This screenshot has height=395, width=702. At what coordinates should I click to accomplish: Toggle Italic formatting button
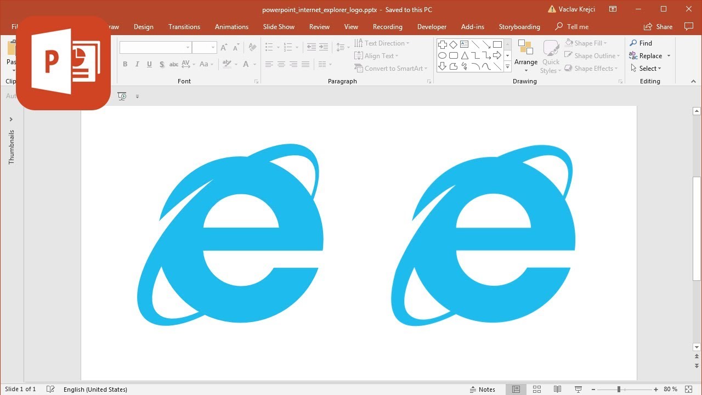point(137,64)
